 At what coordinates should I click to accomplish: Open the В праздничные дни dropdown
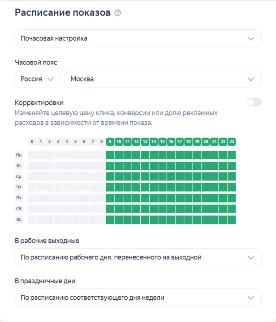[x=138, y=297]
